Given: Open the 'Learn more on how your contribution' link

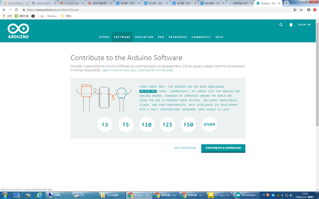Looking at the screenshot, I should click(137, 70).
